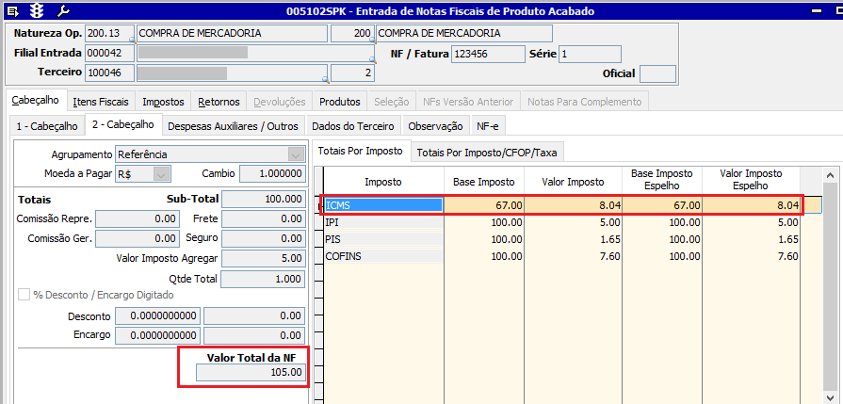This screenshot has height=404, width=843.
Task: Click the Desconto percentage field
Action: click(158, 315)
